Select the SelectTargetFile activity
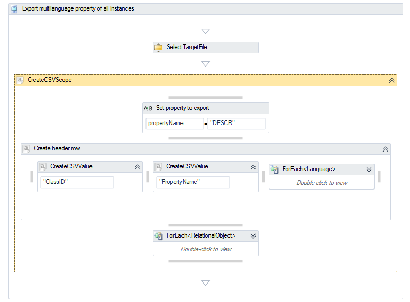 point(206,48)
